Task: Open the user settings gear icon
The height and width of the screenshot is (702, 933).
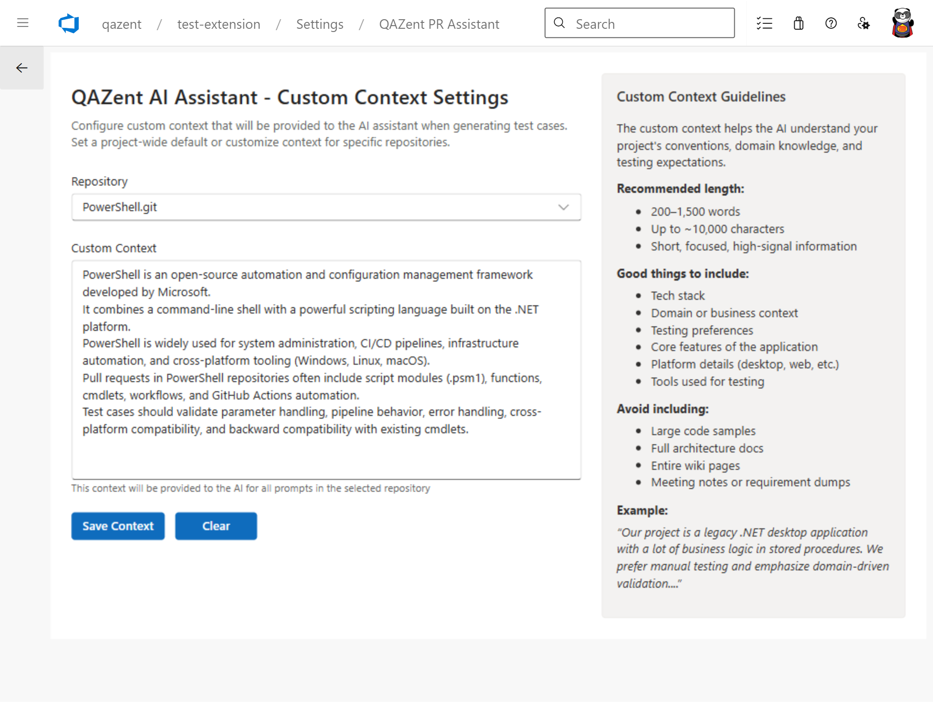Action: click(x=864, y=23)
